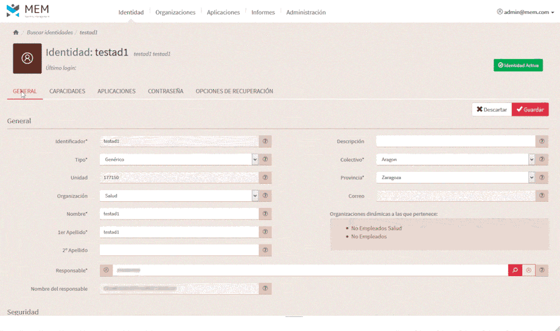Viewport: 560px width, 331px height.
Task: Switch to the GENERAL tab
Action: pyautogui.click(x=24, y=91)
